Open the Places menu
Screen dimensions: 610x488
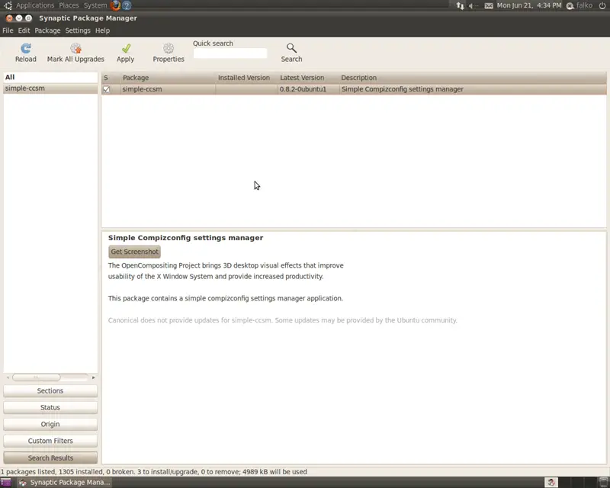click(x=69, y=5)
